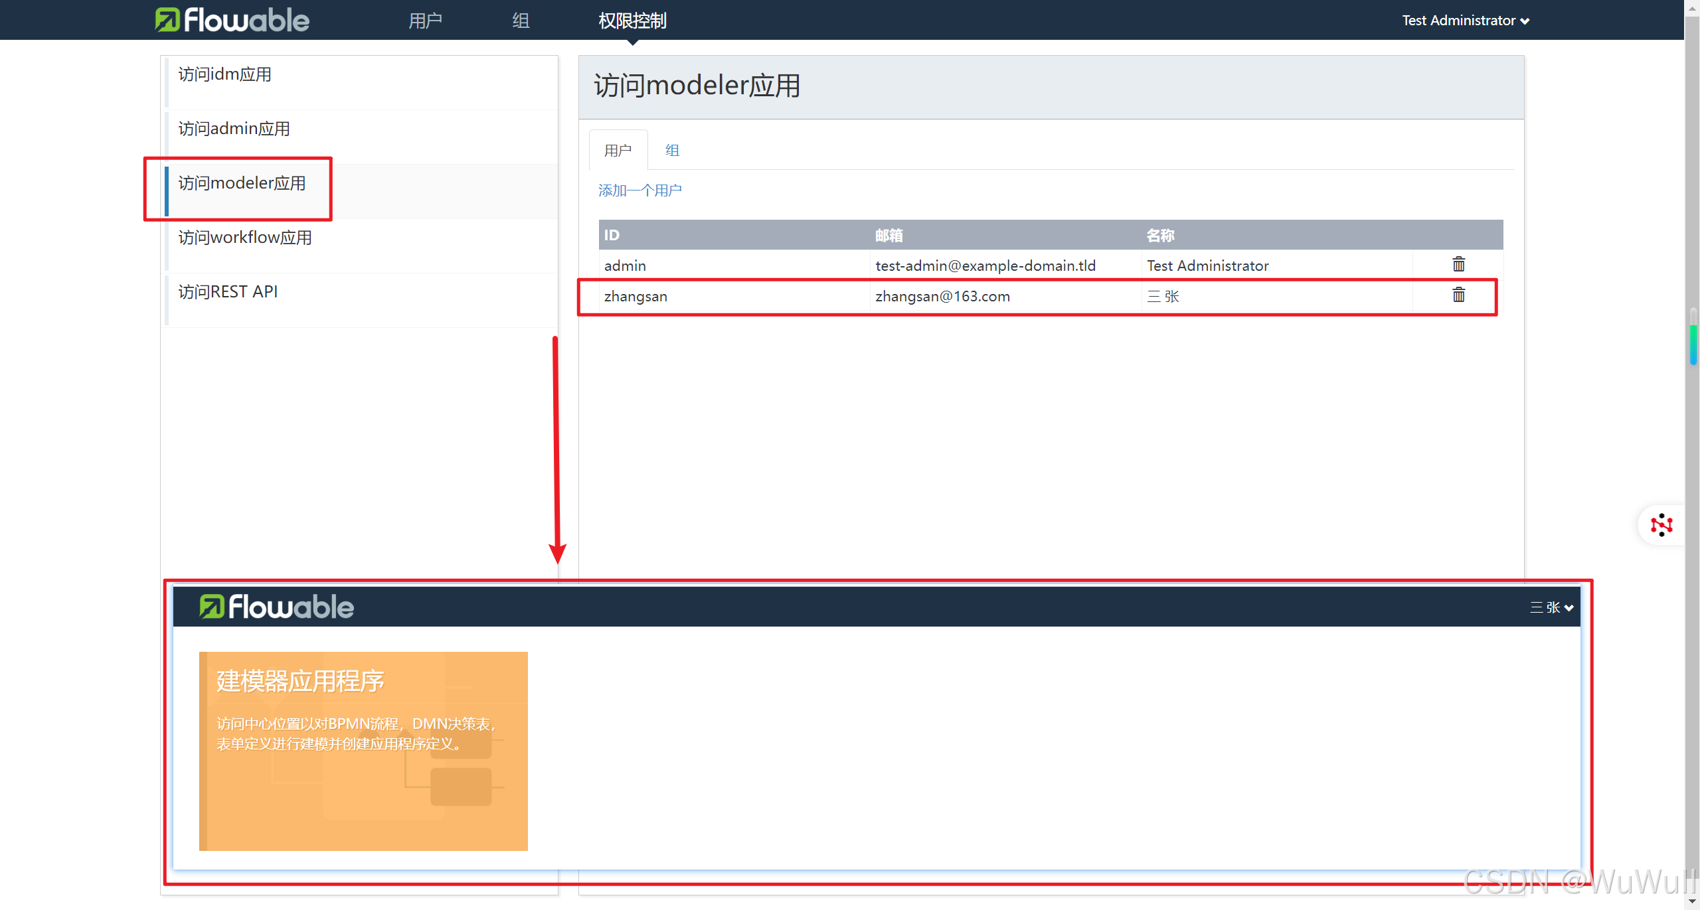The width and height of the screenshot is (1700, 910).
Task: Click the 添加一个用户 link
Action: coord(639,190)
